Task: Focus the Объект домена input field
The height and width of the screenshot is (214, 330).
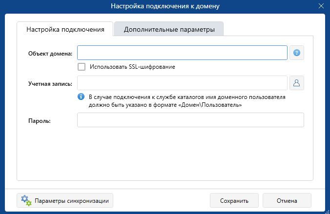Action: click(182, 53)
